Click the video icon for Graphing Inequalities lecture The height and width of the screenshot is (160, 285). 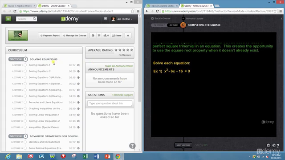78,108
